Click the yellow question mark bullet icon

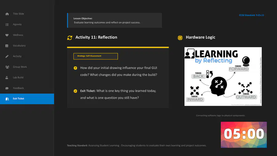[75, 68]
